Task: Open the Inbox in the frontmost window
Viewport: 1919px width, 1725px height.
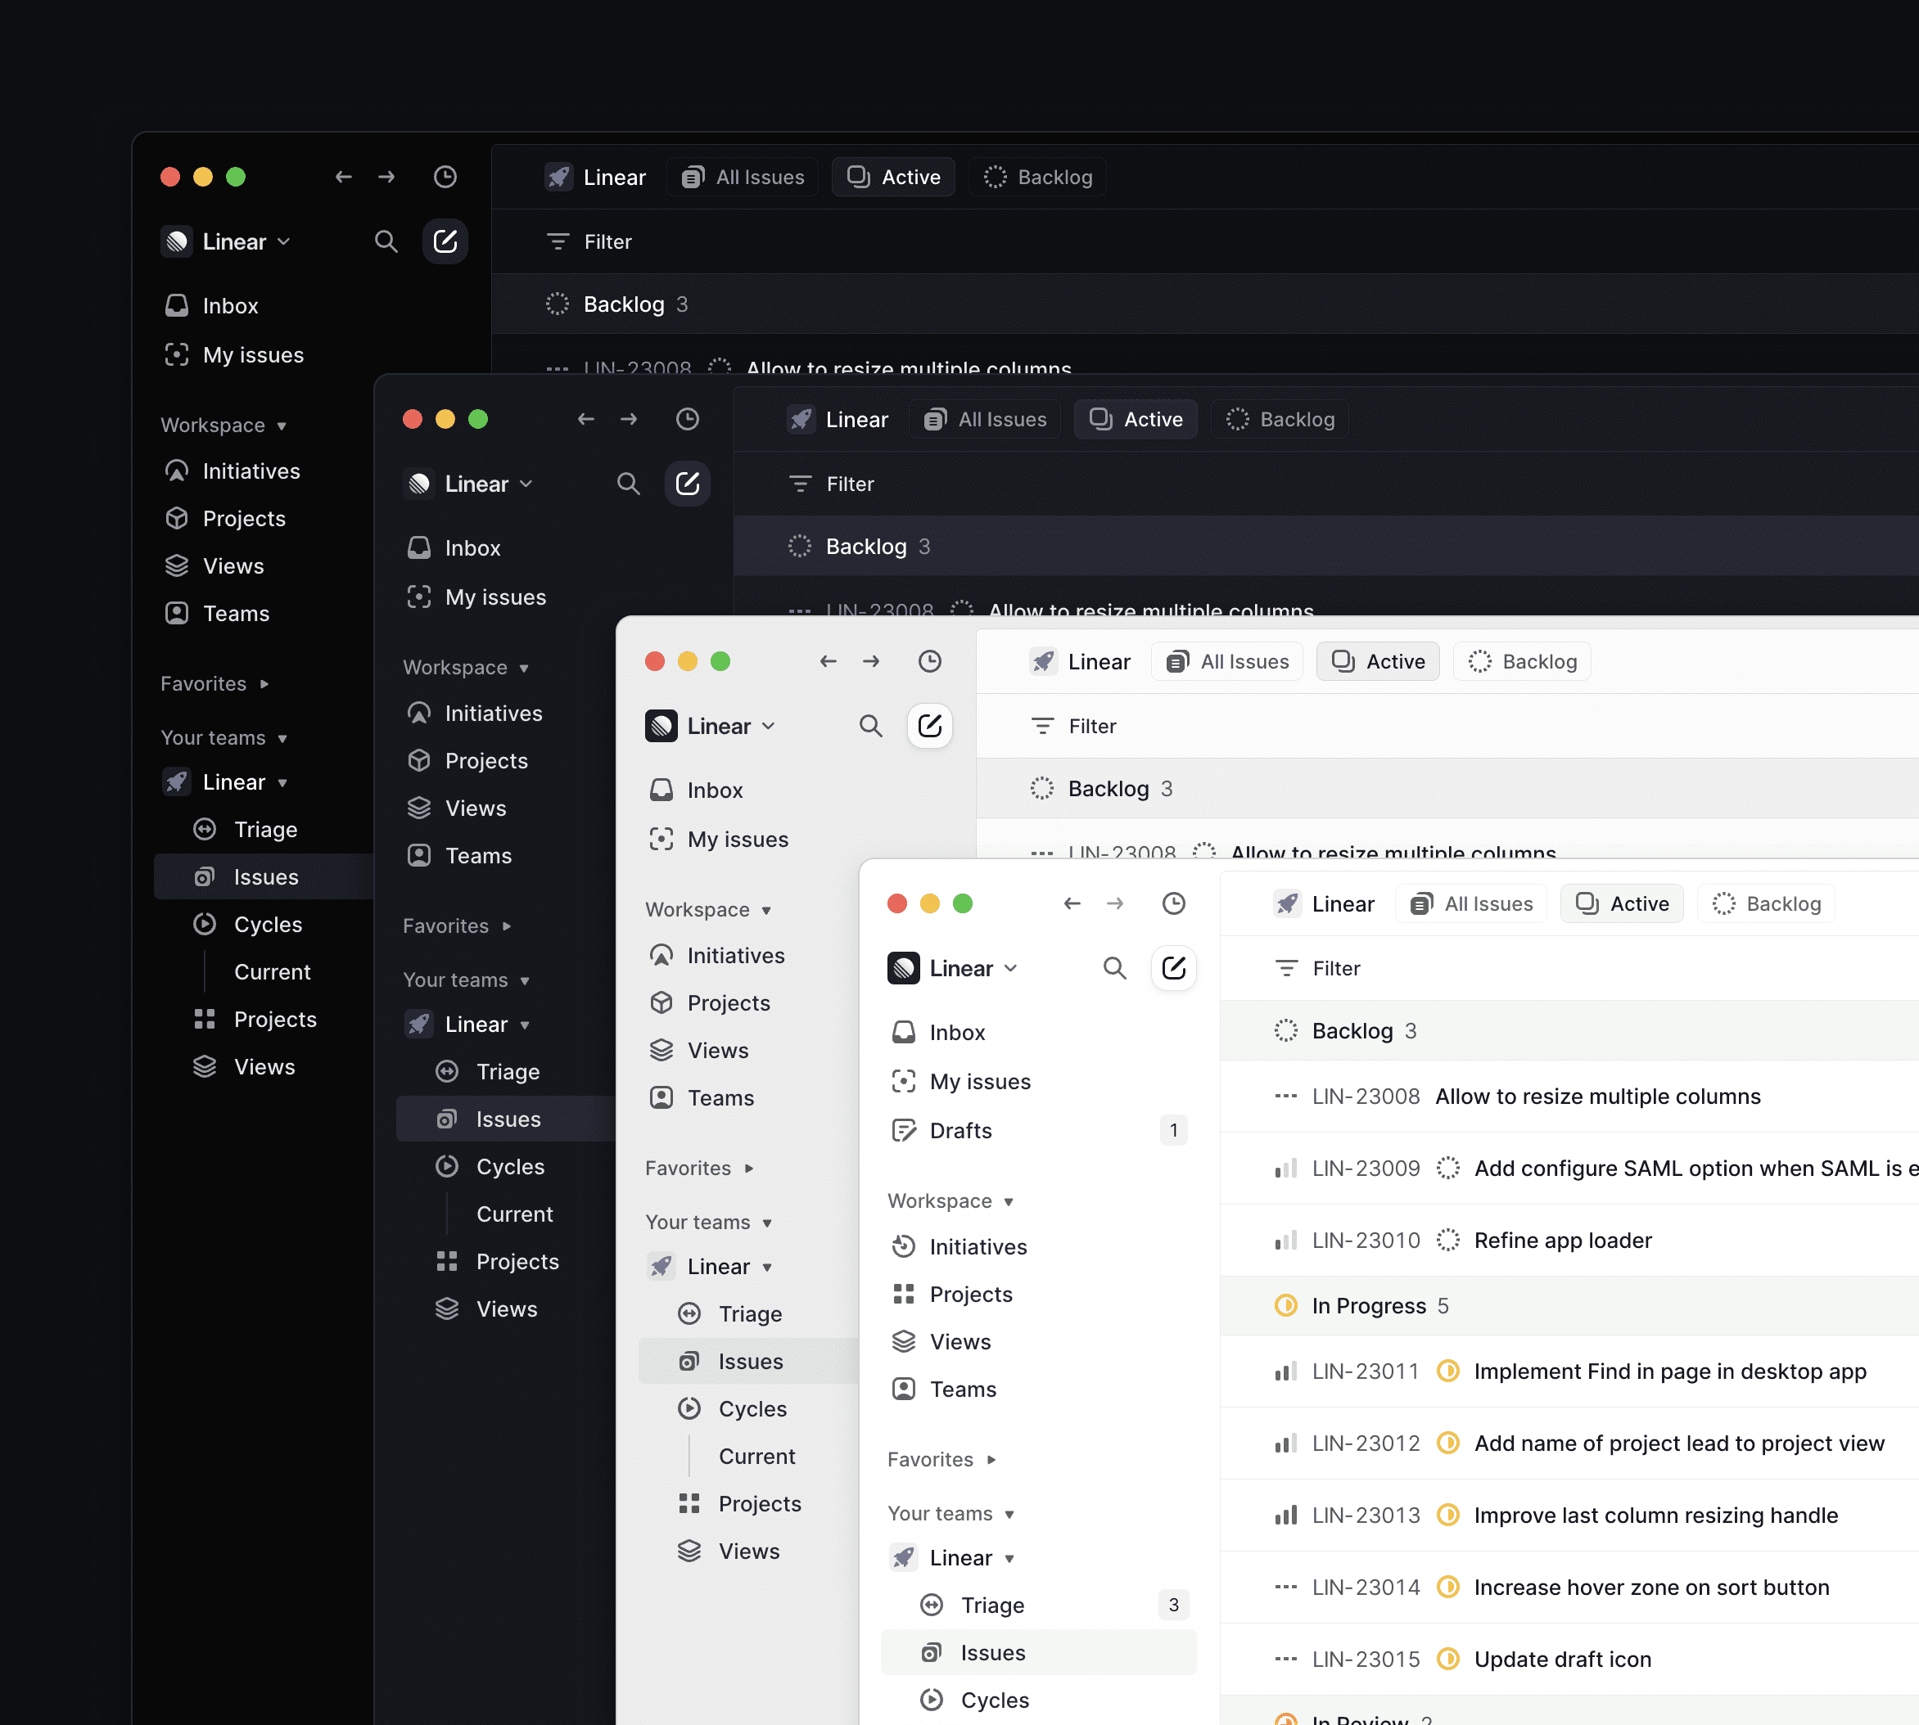Action: point(958,1032)
